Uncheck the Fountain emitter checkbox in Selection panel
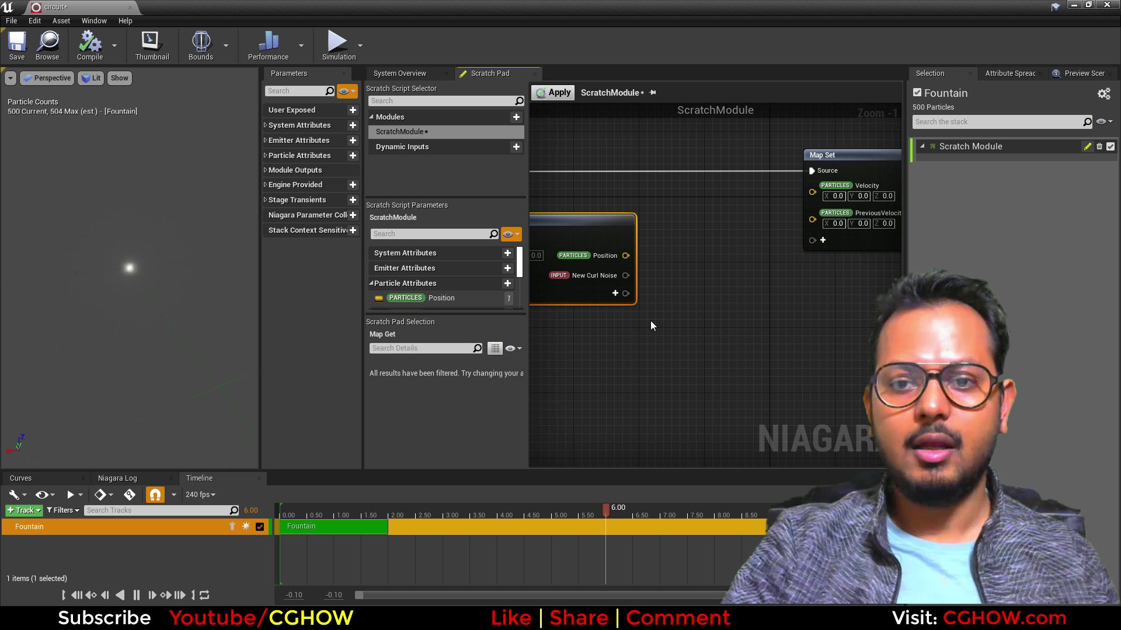Screen dimensions: 1121x630 [917, 92]
